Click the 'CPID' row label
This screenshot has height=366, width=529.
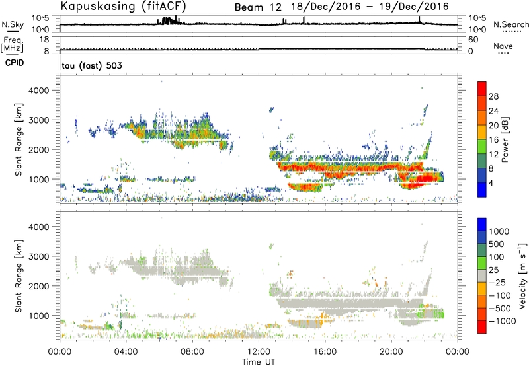click(x=15, y=63)
